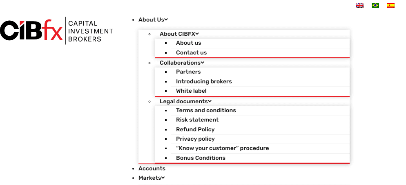Open the About us page link
This screenshot has height=185, width=406.
coord(188,43)
